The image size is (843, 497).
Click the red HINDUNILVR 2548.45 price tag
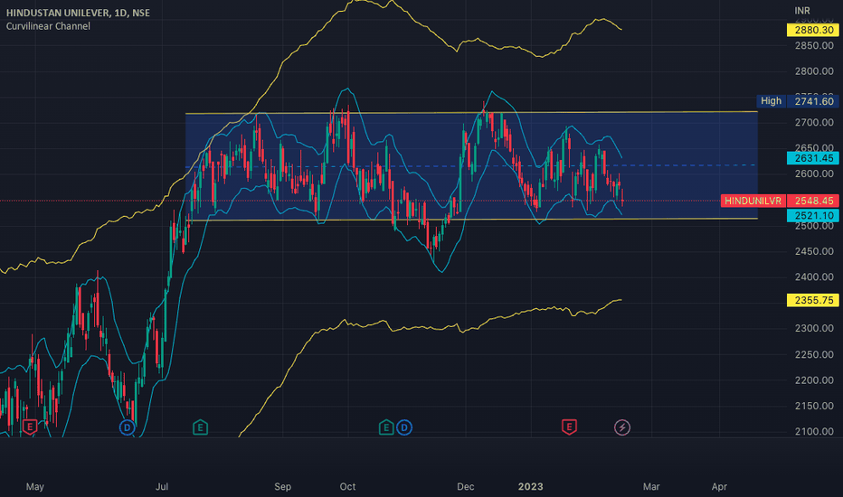tap(780, 201)
